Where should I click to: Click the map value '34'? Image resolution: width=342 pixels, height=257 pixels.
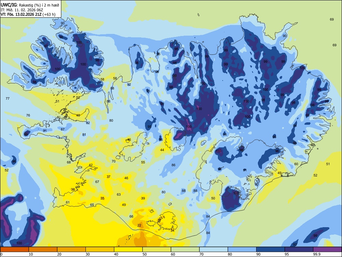coord(172,230)
